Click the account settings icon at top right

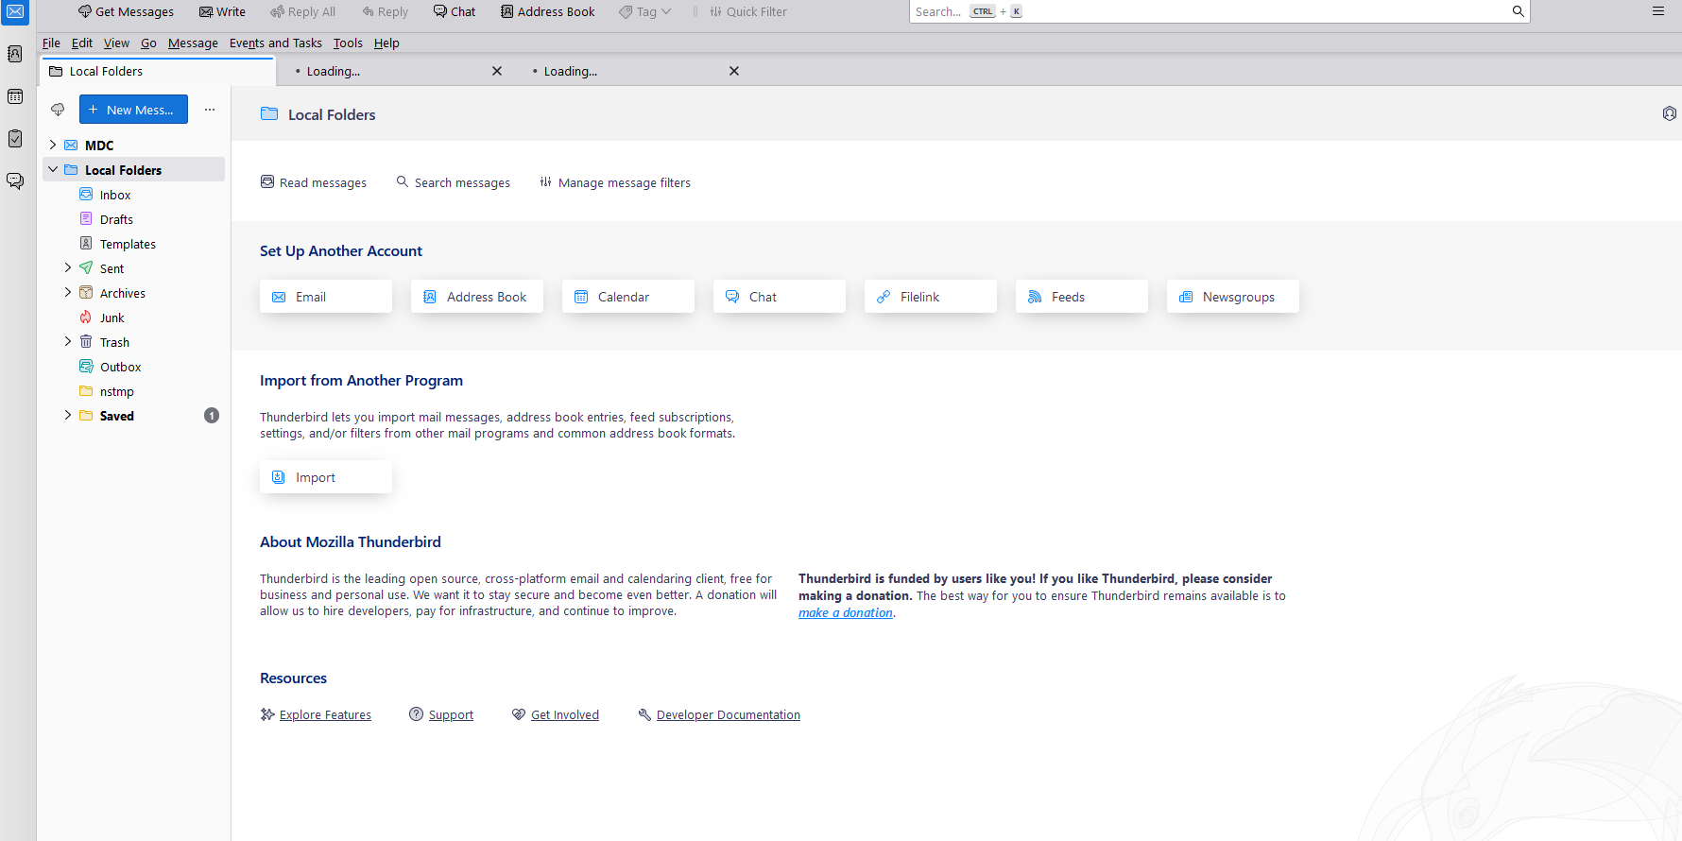(x=1670, y=114)
